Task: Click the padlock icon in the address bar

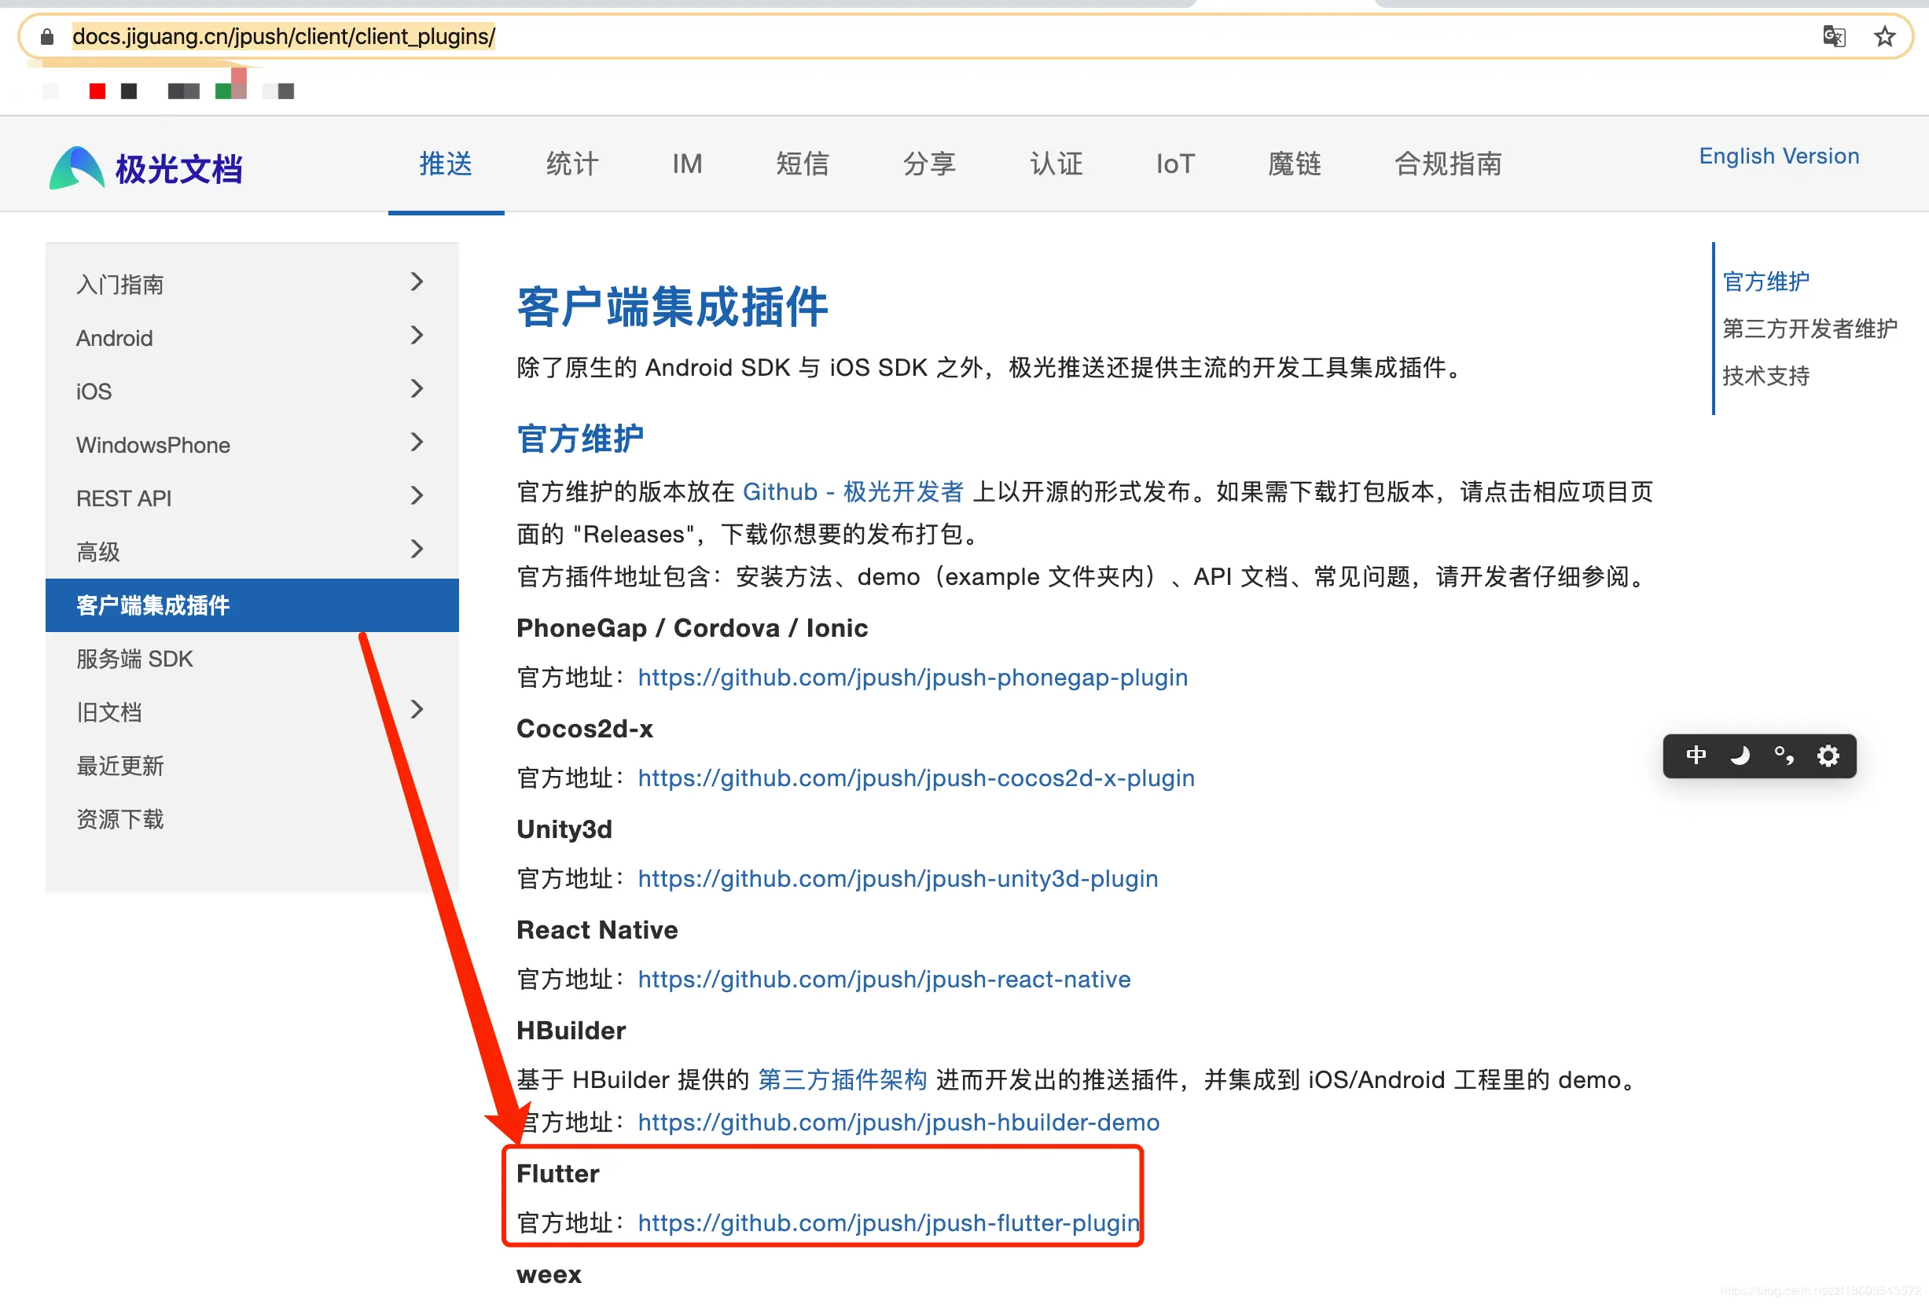Action: pyautogui.click(x=47, y=36)
